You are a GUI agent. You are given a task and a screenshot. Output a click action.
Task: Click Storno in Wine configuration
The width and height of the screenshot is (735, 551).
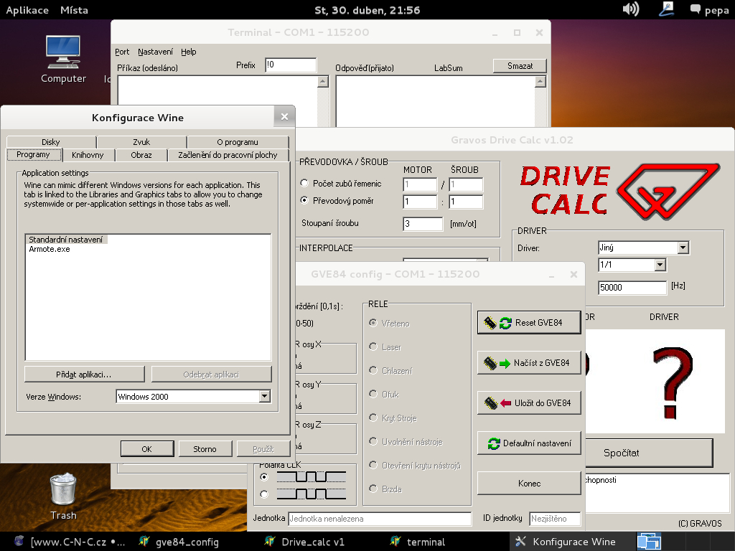[205, 449]
